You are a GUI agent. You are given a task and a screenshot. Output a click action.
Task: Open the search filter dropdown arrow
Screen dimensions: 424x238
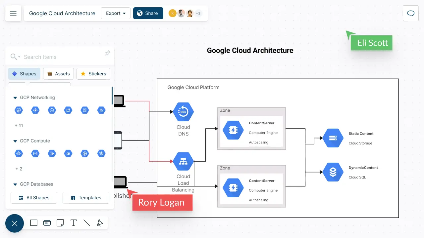(x=19, y=57)
